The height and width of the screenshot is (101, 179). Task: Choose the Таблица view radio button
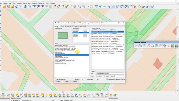pyautogui.click(x=101, y=30)
